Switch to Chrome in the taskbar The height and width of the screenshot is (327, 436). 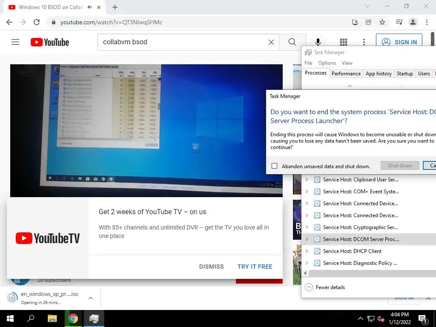(73, 318)
